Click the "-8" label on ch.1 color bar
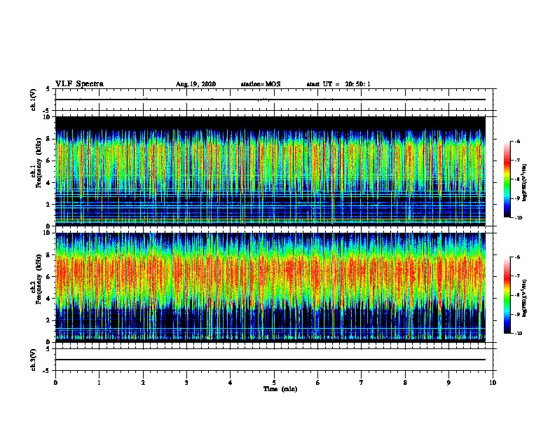This screenshot has width=555, height=429. 517,179
